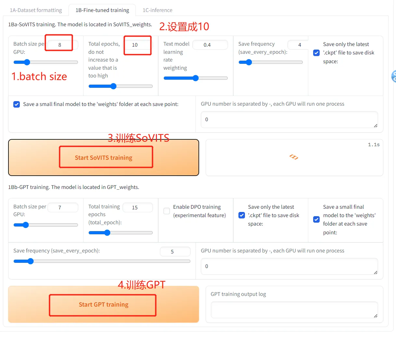
Task: Toggle SoVITS save small final model checkbox
Action: [17, 104]
